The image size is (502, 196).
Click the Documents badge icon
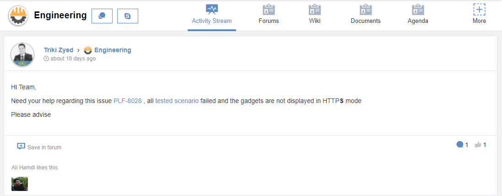(x=366, y=10)
